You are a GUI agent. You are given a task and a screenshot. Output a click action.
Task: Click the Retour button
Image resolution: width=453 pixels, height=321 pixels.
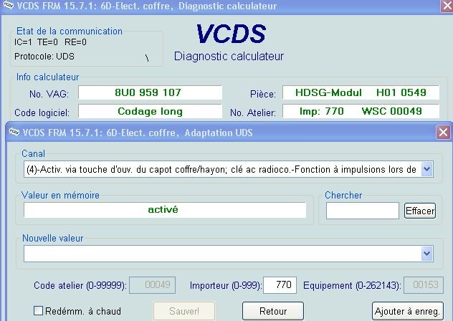point(273,311)
